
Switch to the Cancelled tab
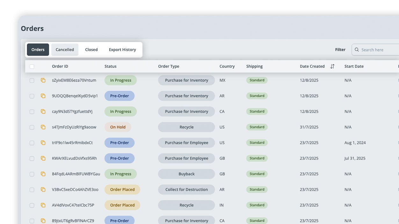(65, 50)
